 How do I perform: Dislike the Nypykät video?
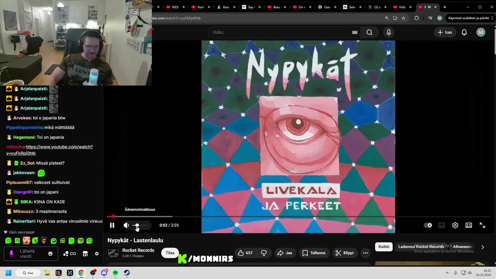(x=264, y=253)
